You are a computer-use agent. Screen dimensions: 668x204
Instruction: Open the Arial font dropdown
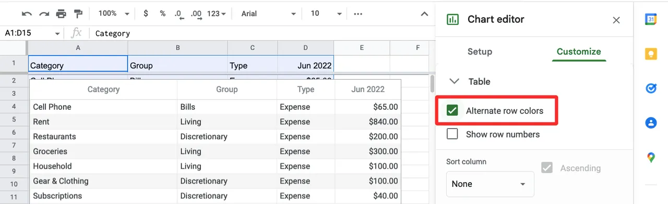pos(269,14)
